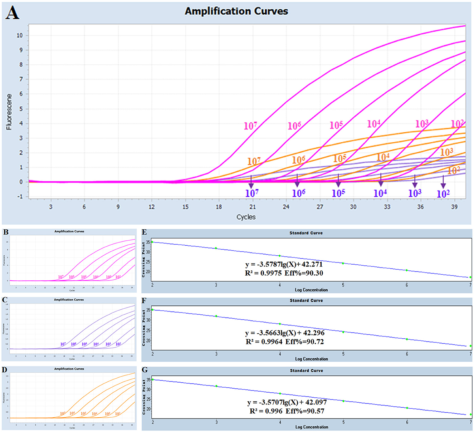The image size is (474, 432).
Task: Select the pink 10^7 curve label in panel A
Action: pyautogui.click(x=250, y=126)
